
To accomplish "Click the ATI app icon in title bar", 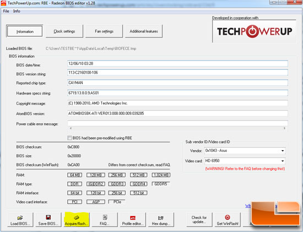I will point(3,3).
